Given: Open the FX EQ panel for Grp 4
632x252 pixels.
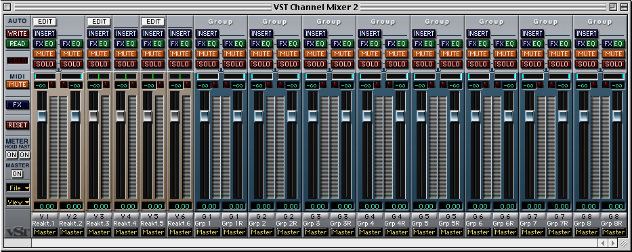Looking at the screenshot, I should click(x=370, y=43).
